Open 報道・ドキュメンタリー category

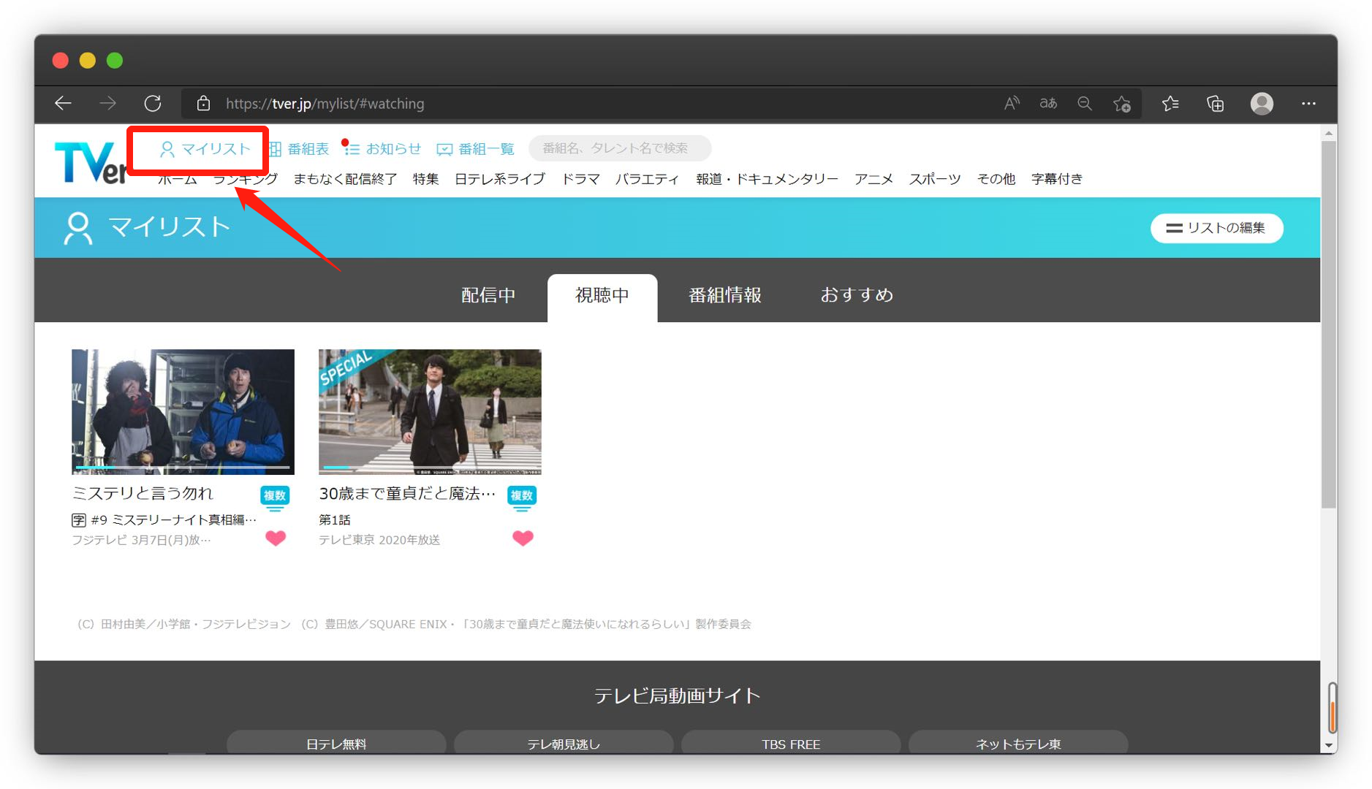coord(767,179)
